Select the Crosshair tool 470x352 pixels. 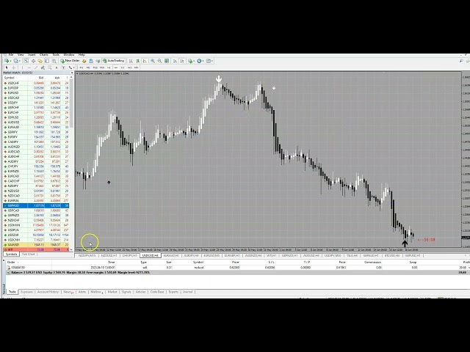click(14, 67)
